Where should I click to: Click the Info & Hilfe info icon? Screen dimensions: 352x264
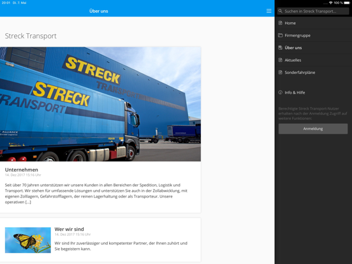[x=281, y=92]
